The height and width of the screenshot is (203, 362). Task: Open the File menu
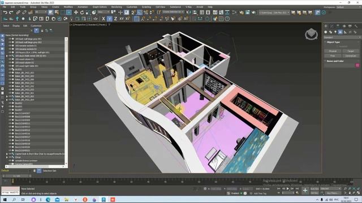5,7
